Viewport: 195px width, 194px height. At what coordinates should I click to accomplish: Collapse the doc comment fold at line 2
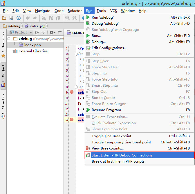pos(76,54)
